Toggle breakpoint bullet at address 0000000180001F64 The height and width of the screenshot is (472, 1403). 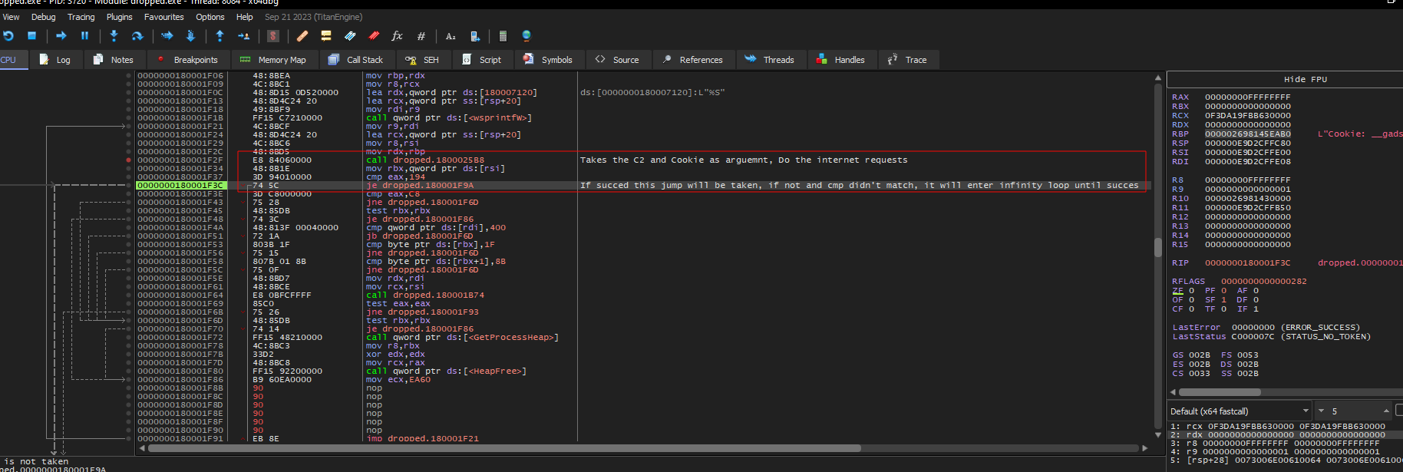[128, 295]
